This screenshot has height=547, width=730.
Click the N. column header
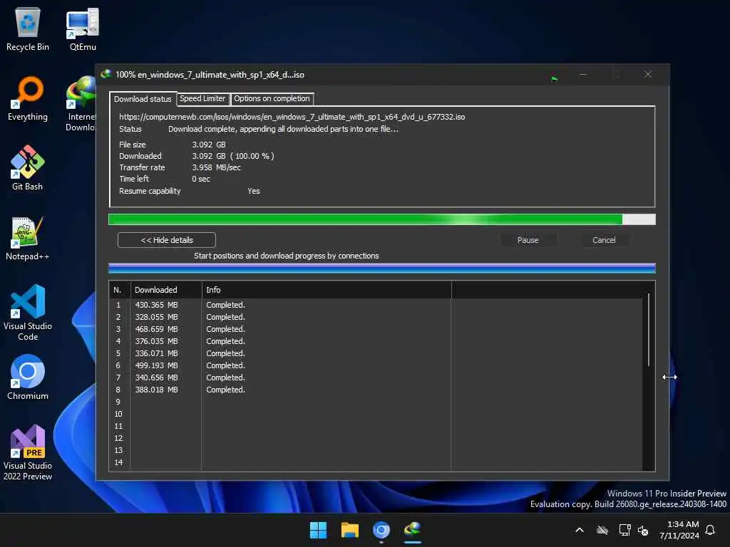pyautogui.click(x=119, y=290)
